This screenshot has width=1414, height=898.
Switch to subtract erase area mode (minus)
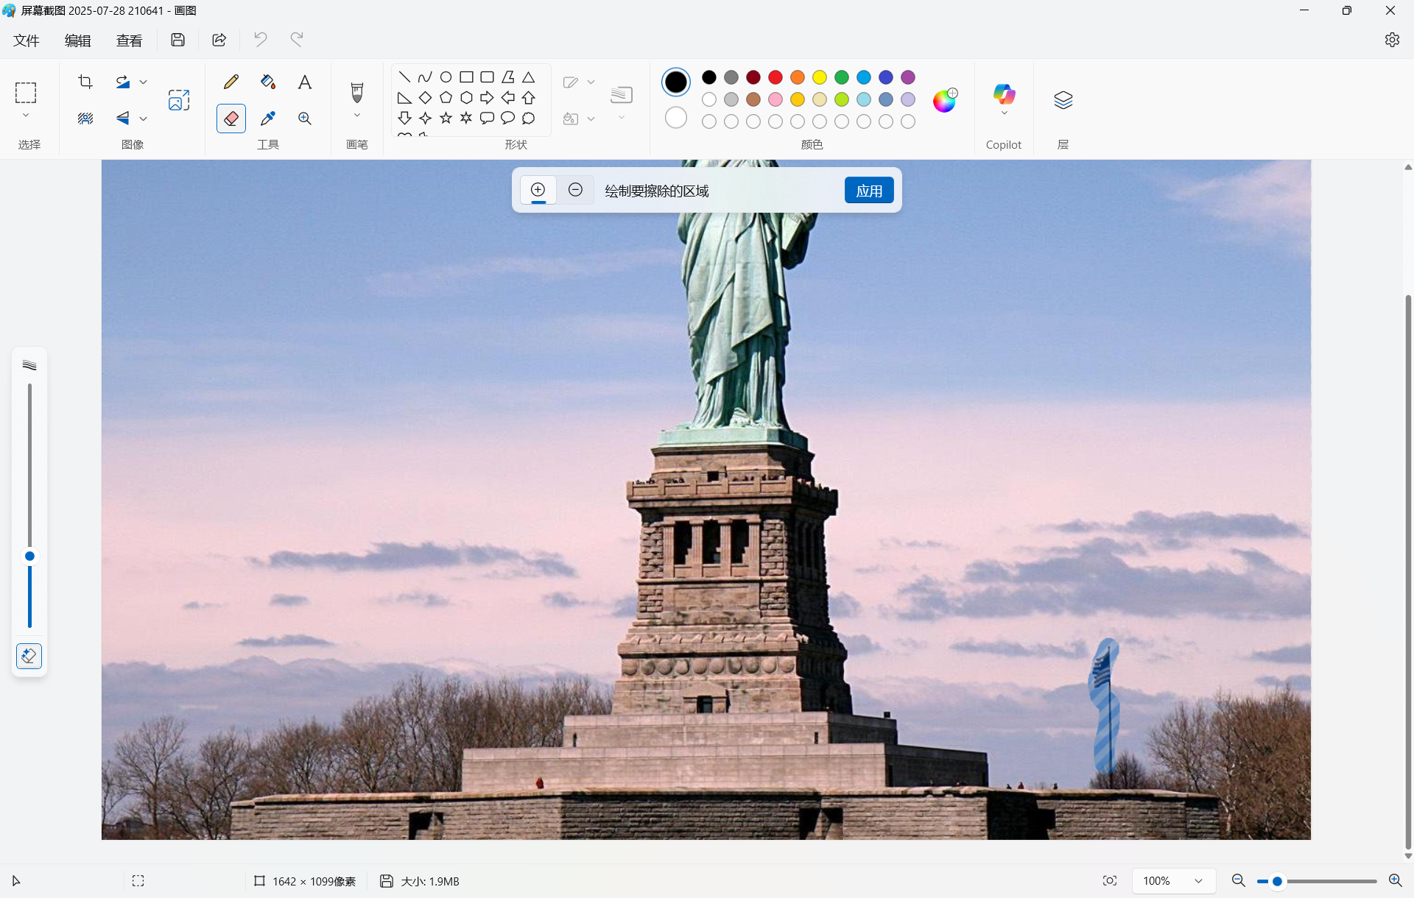pos(576,190)
